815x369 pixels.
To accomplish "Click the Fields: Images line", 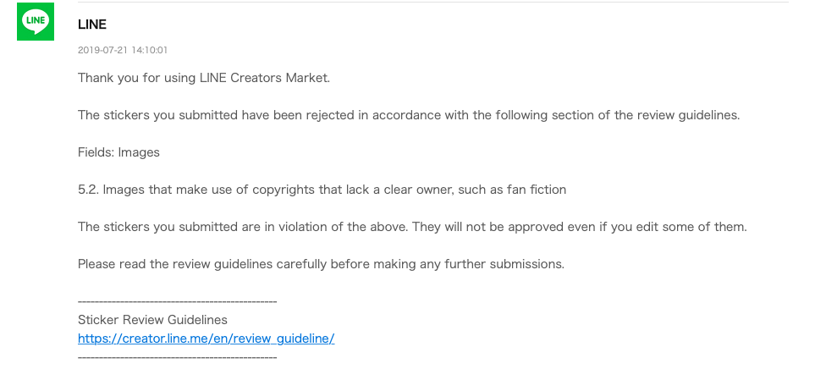I will coord(118,152).
